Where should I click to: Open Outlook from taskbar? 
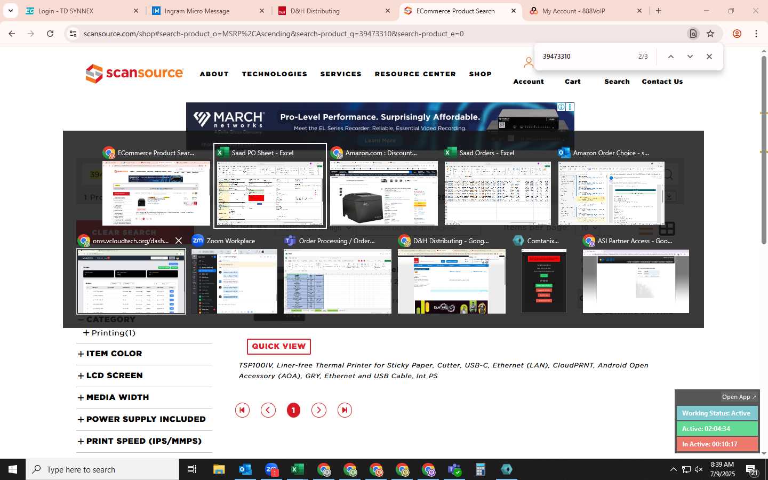point(245,469)
